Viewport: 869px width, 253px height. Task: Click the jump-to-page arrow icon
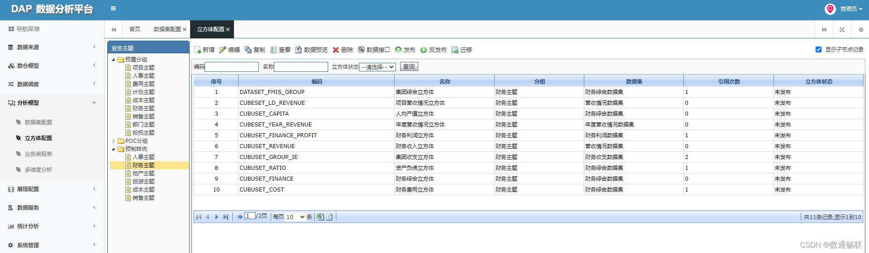pos(240,217)
